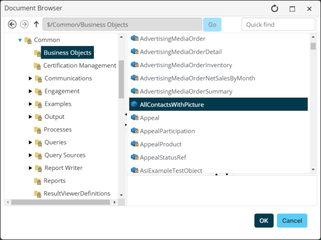
Task: Close the Document Browser window
Action: (309, 9)
